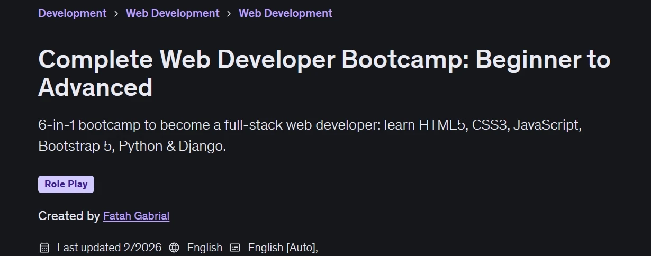Click the globe language icon
Screen dimensions: 651x256
click(x=174, y=248)
